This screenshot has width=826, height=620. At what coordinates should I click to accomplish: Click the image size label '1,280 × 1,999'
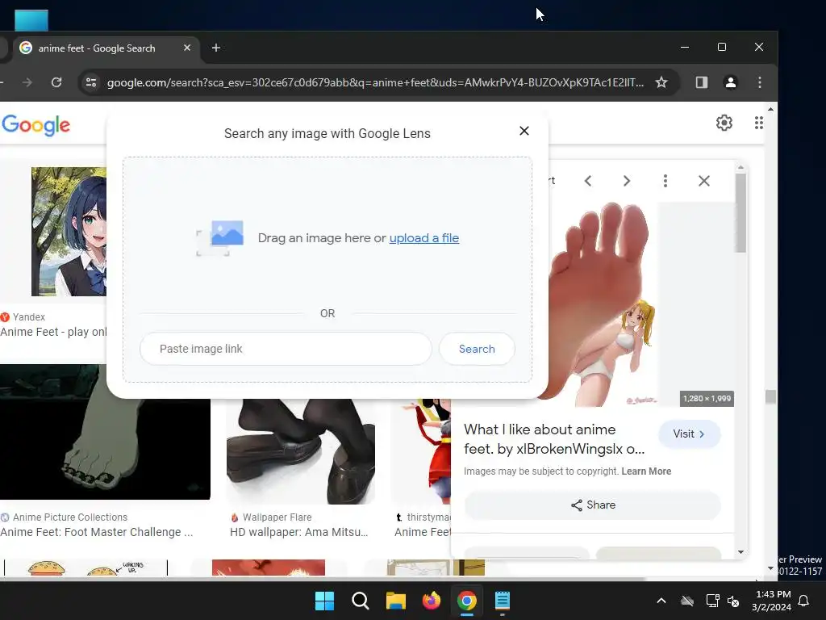click(x=707, y=399)
